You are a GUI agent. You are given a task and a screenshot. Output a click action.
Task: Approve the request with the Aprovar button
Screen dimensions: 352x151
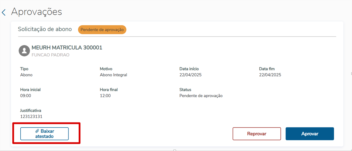tap(310, 134)
